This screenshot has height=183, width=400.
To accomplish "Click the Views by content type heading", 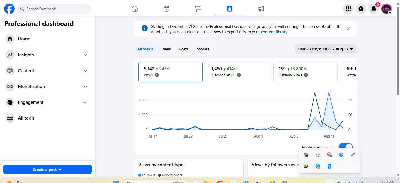I will tap(161, 165).
